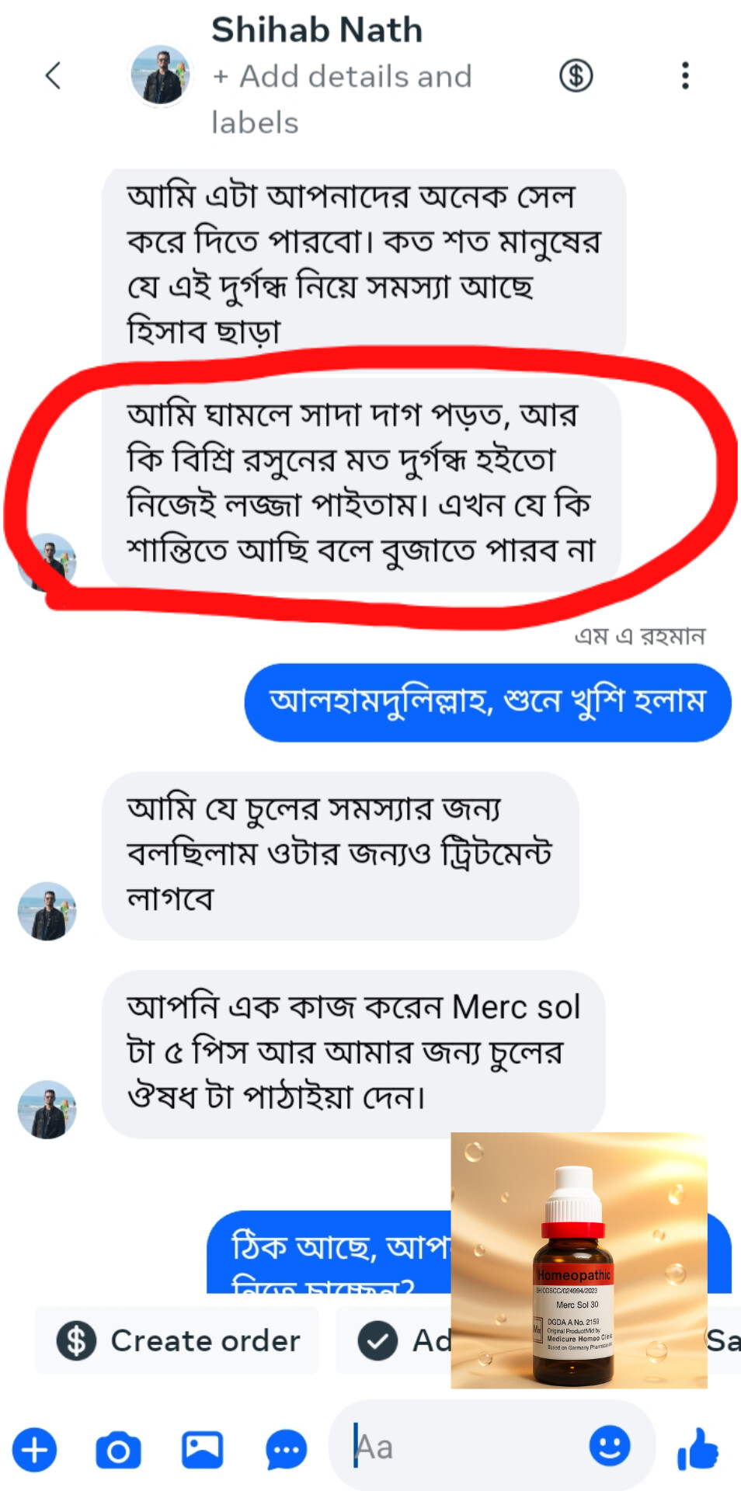Send a thumbs-up like

698,1449
